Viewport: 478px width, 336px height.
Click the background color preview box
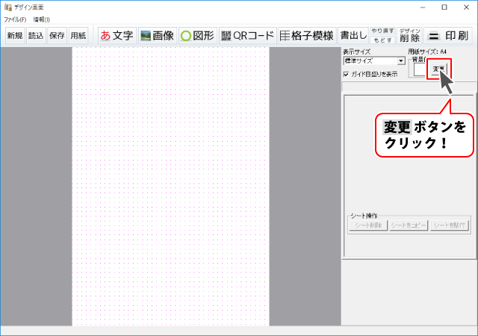(x=419, y=70)
